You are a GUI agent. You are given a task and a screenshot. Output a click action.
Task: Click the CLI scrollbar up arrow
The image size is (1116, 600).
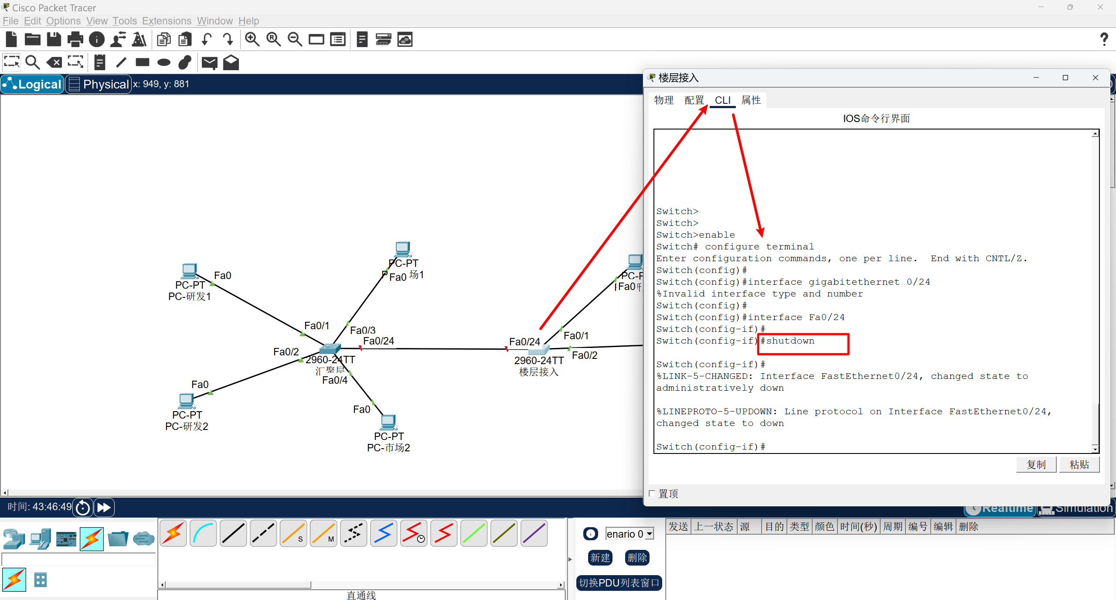[1095, 133]
